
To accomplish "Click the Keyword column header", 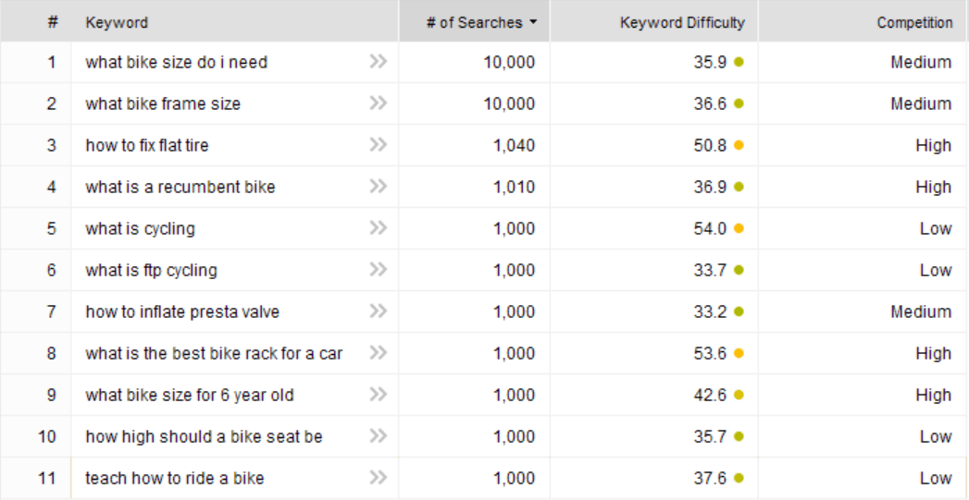I will (117, 22).
